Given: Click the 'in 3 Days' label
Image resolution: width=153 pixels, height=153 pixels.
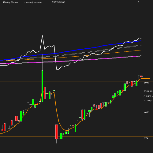Looking at the screenshot, I should 148,101.
